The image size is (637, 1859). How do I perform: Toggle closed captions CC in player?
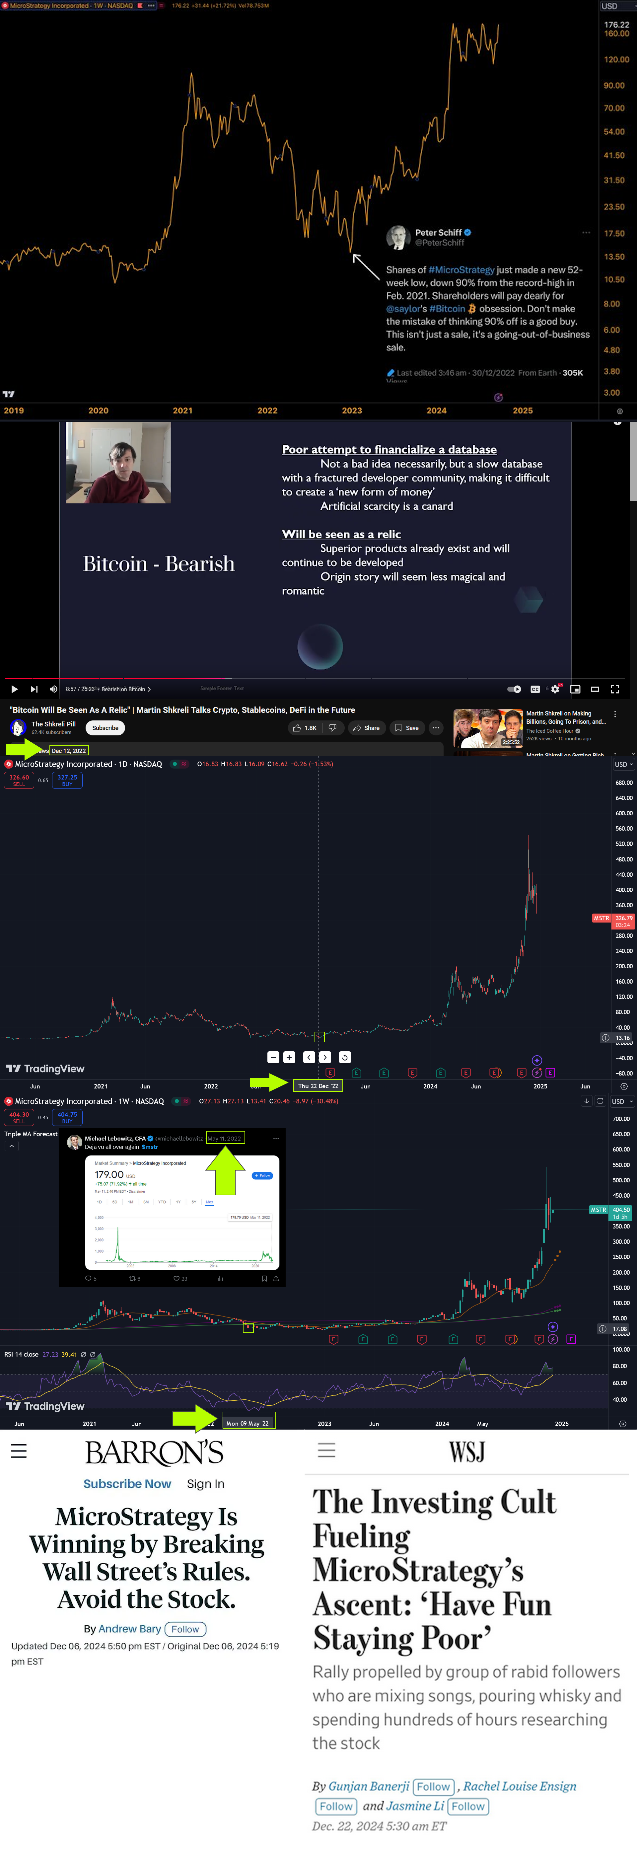(535, 689)
